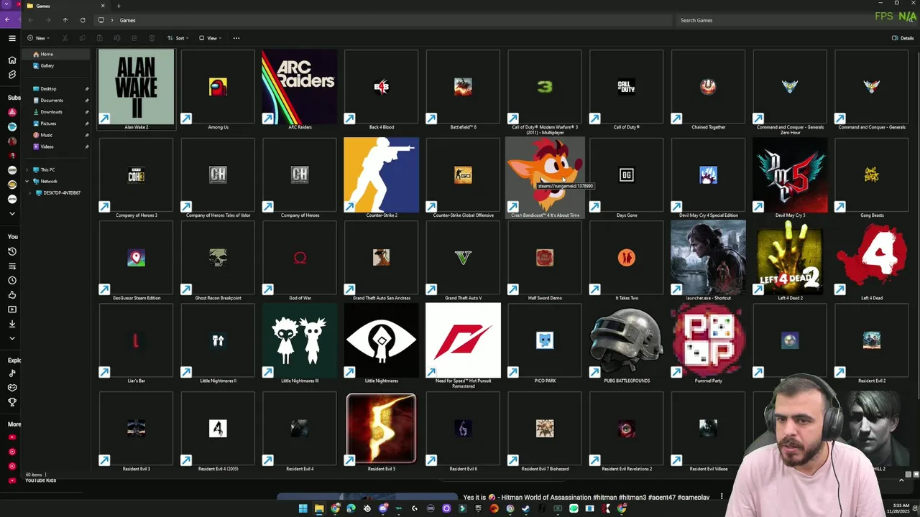Viewport: 920px width, 517px height.
Task: Select the PICO PARK shortcut
Action: pyautogui.click(x=545, y=343)
